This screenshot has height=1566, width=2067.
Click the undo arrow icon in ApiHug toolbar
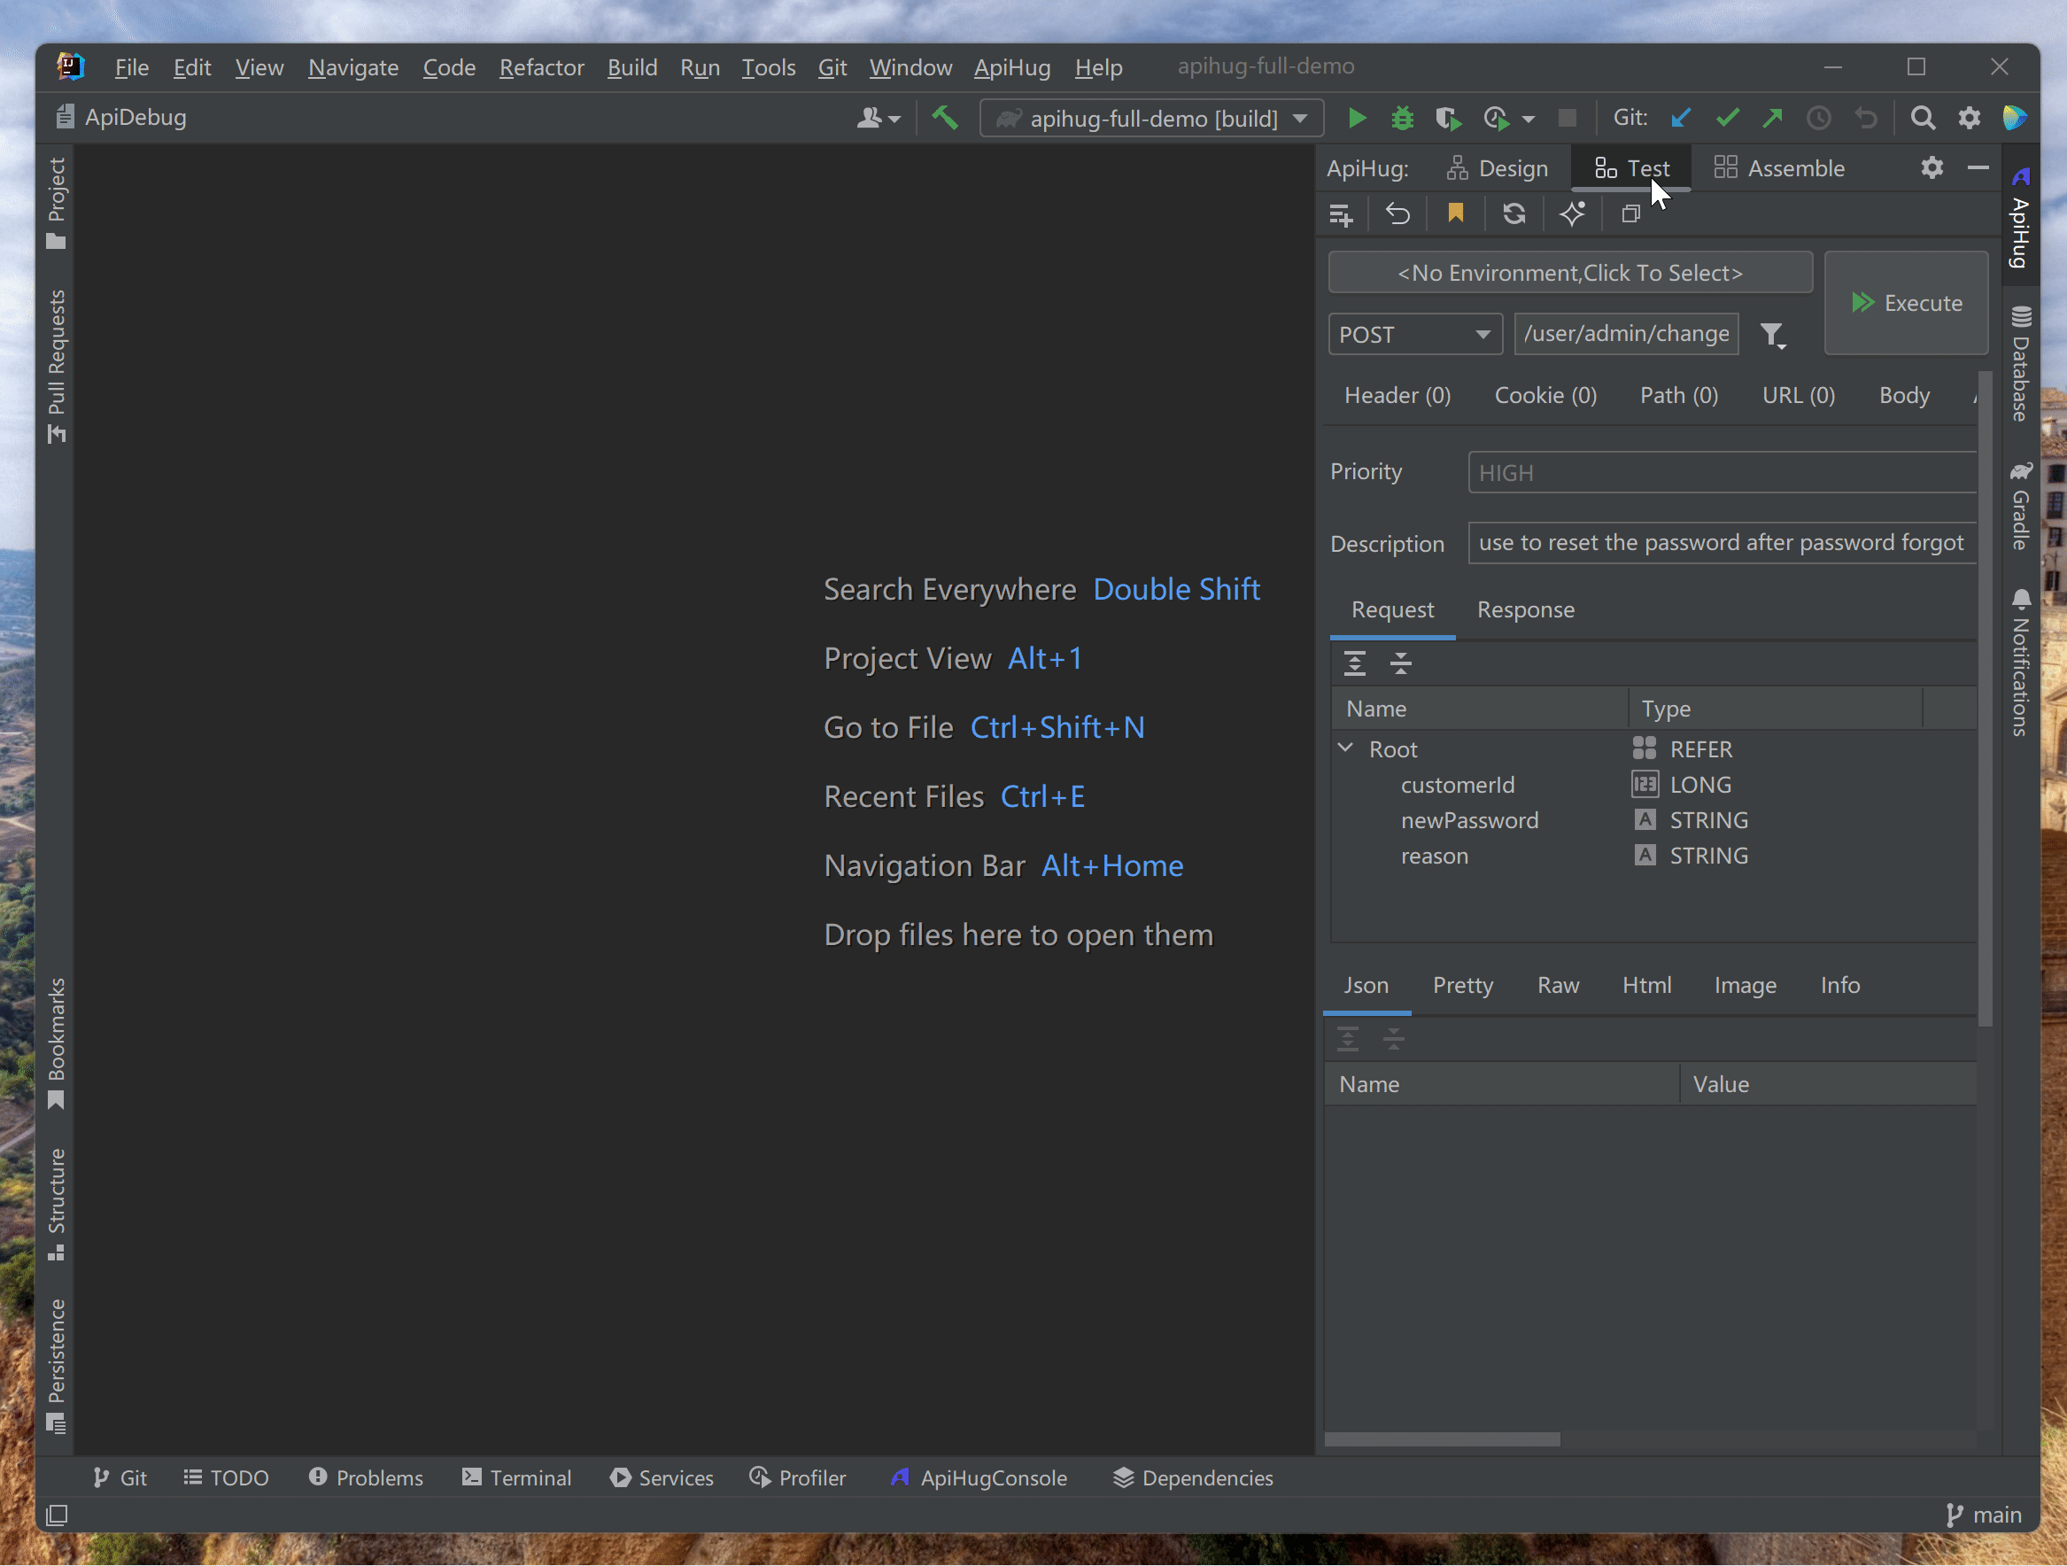pyautogui.click(x=1396, y=213)
